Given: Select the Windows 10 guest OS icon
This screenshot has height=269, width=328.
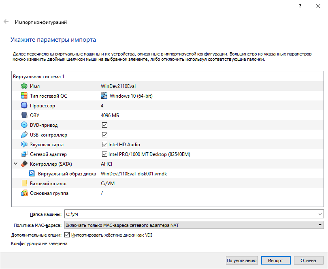Looking at the screenshot, I should [x=105, y=96].
